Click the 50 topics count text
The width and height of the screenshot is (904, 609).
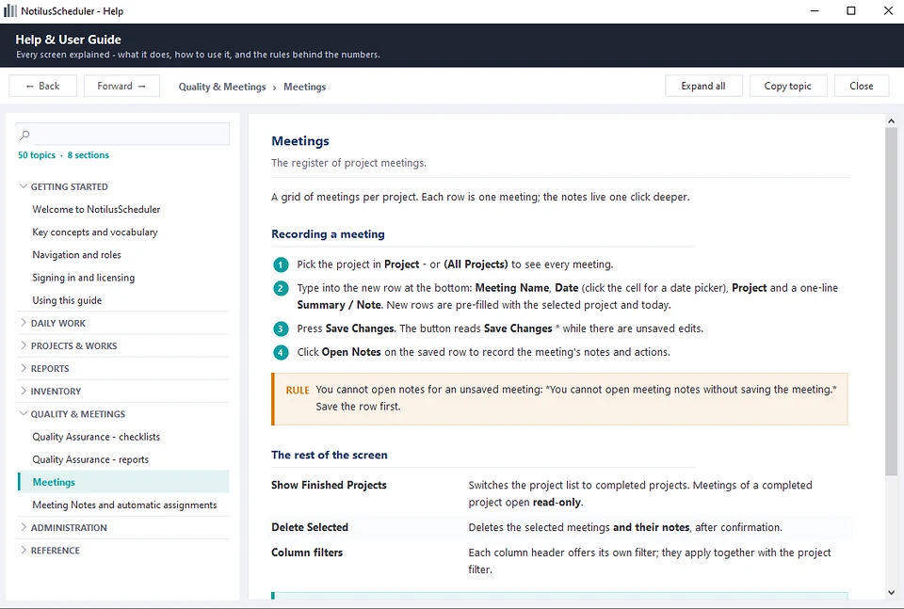pyautogui.click(x=37, y=155)
